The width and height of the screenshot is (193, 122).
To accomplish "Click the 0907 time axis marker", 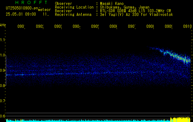I will (132, 26).
